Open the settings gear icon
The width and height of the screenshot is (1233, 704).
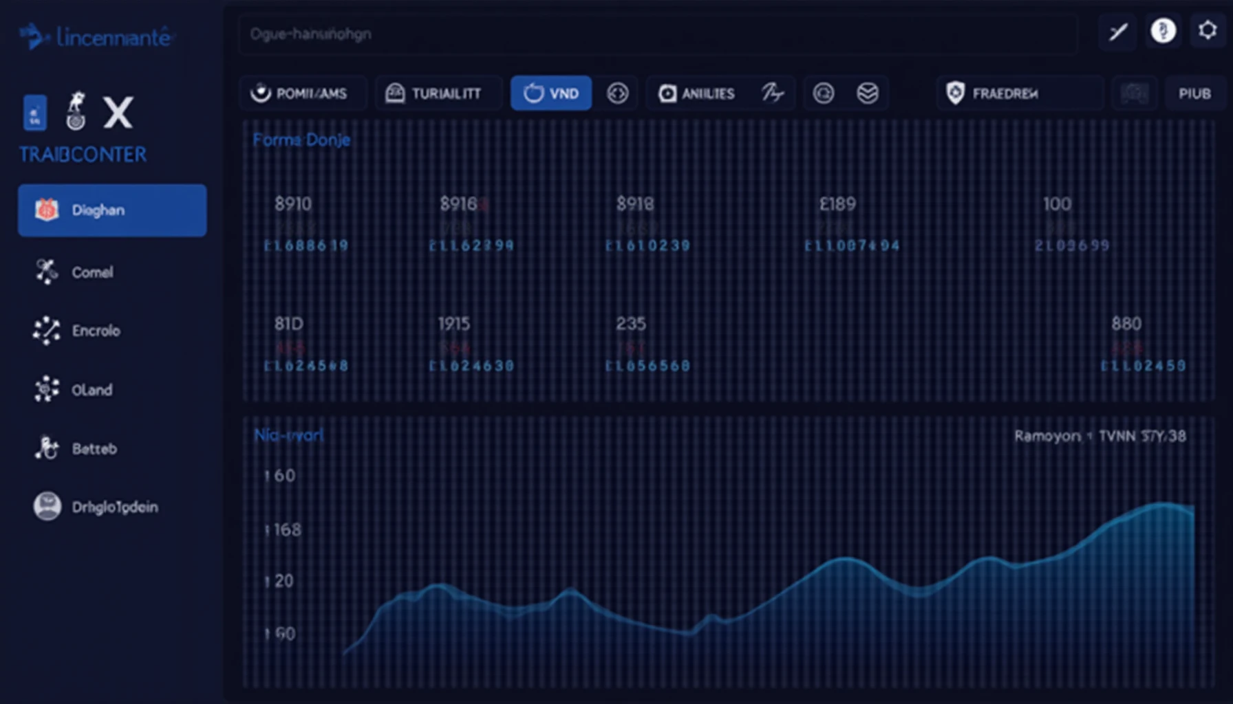tap(1208, 30)
